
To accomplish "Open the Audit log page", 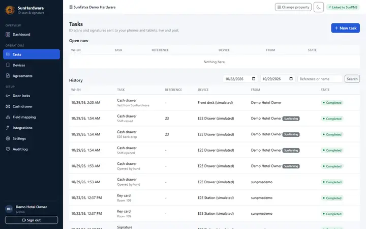I will pyautogui.click(x=32, y=149).
